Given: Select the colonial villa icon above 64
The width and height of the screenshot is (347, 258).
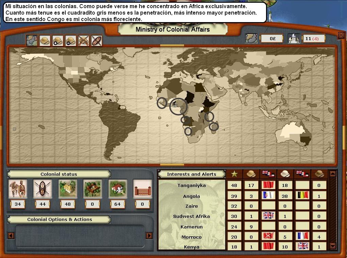Looking at the screenshot, I should [x=117, y=189].
